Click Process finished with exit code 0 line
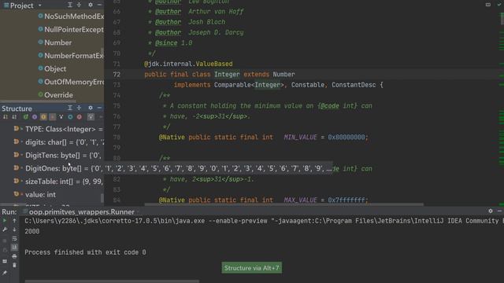 click(x=85, y=252)
